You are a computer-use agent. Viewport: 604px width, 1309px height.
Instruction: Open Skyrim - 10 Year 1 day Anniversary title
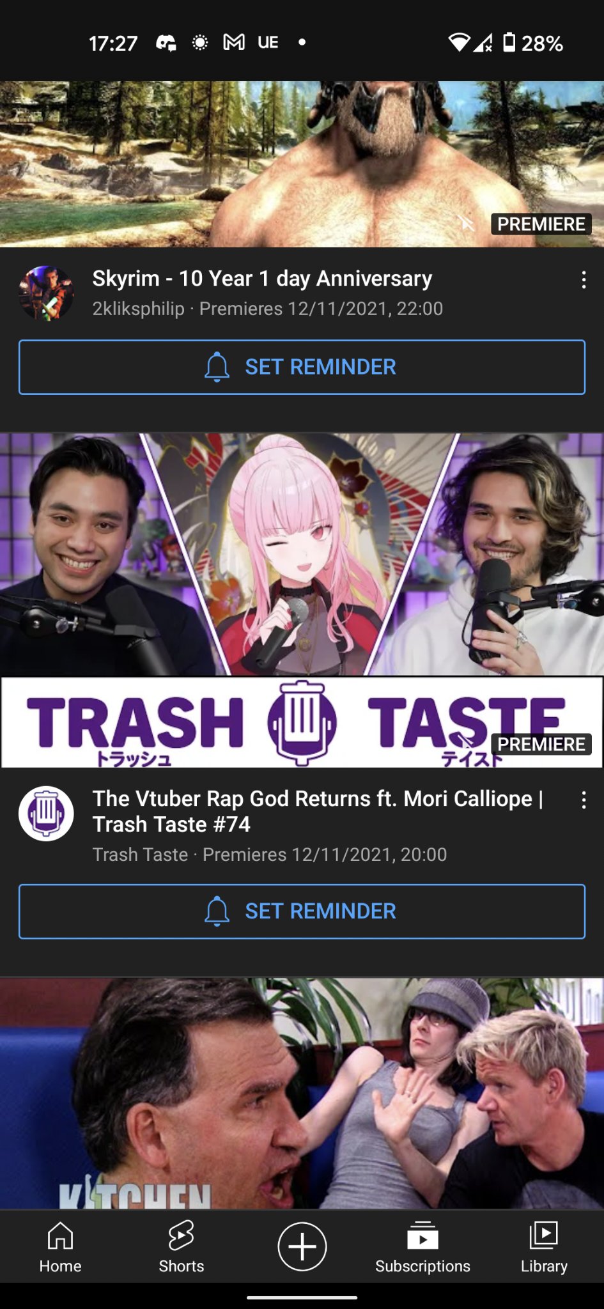click(x=262, y=279)
